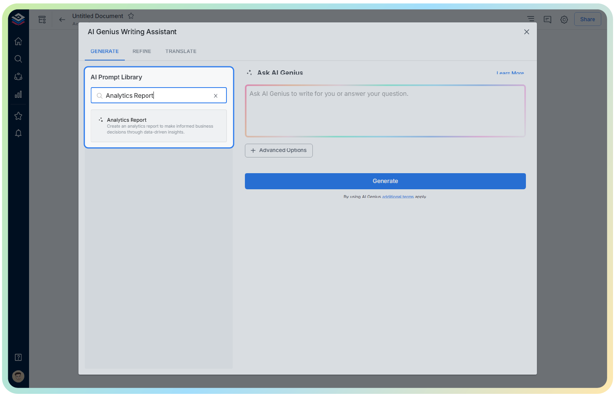
Task: Open the comments icon
Action: click(x=547, y=19)
